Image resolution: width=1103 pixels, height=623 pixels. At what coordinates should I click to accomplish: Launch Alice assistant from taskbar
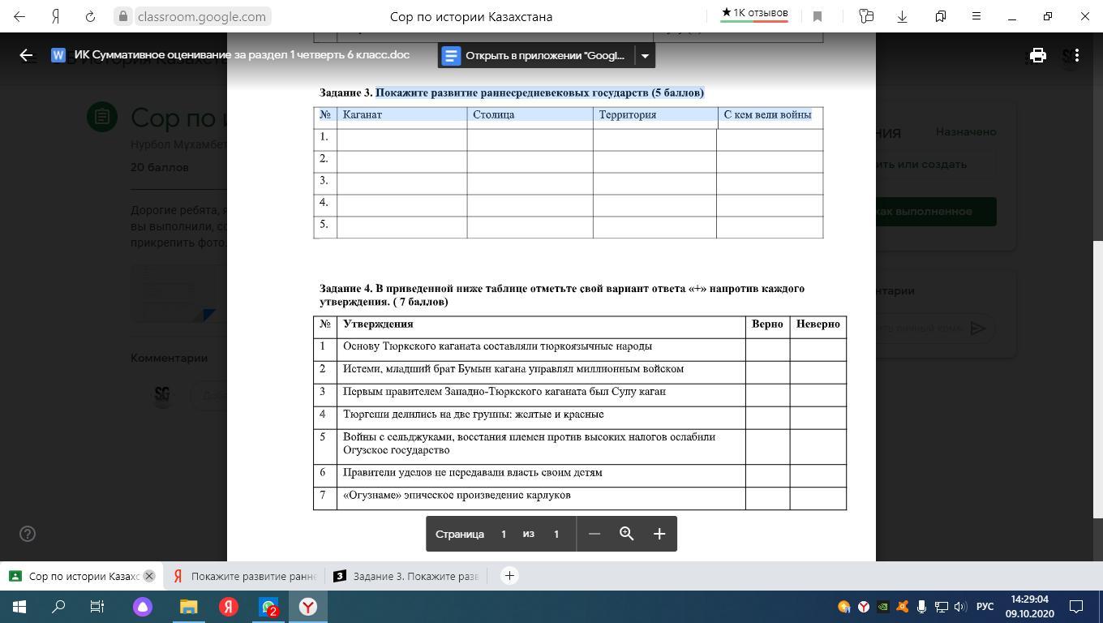tap(143, 607)
